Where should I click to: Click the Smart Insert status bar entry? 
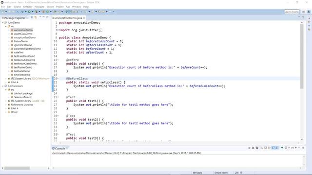(x=221, y=173)
